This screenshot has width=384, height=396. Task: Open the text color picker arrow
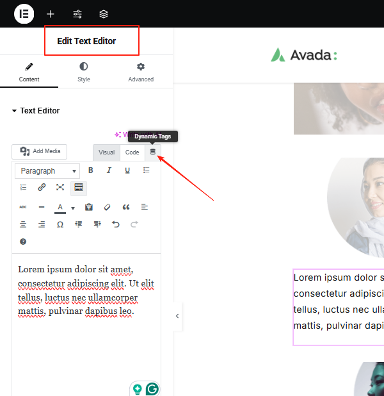coord(73,208)
